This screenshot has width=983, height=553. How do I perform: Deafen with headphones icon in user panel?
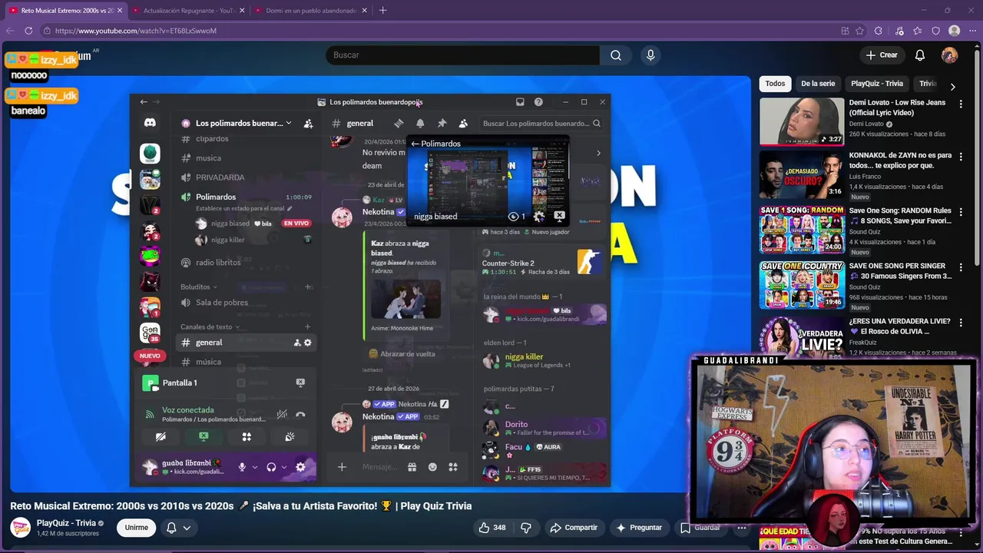tap(271, 467)
